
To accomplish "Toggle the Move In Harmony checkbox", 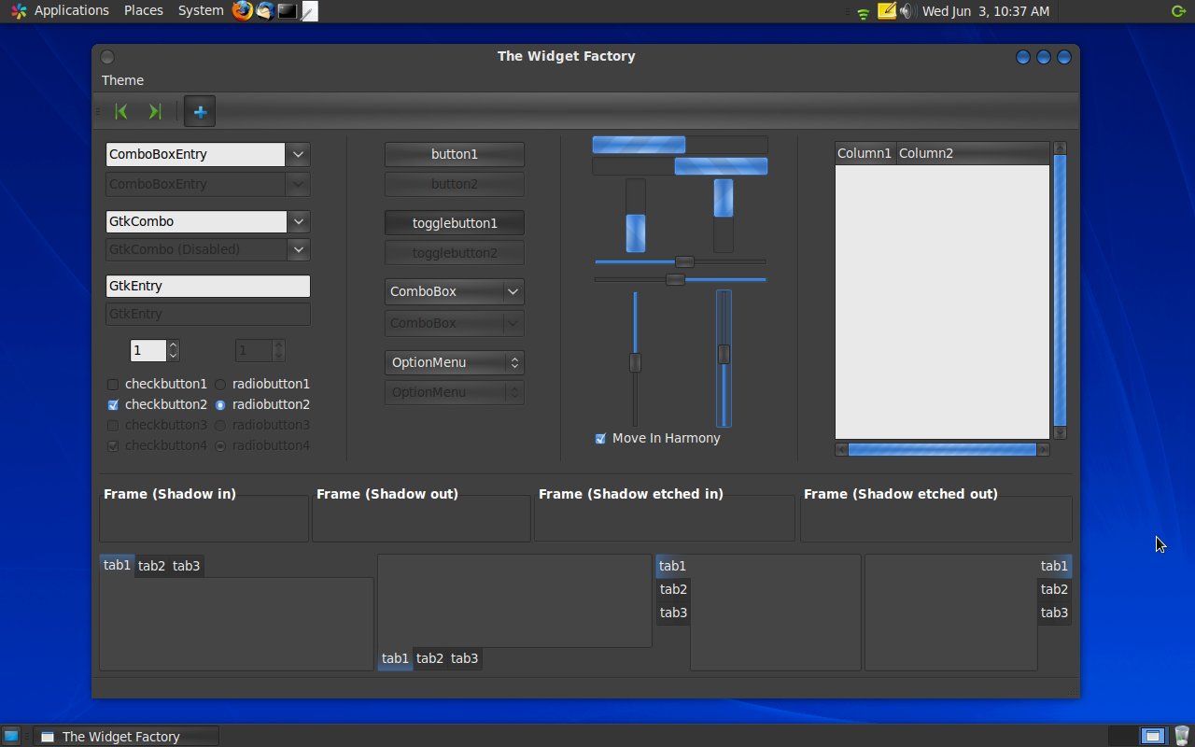I will pos(657,438).
